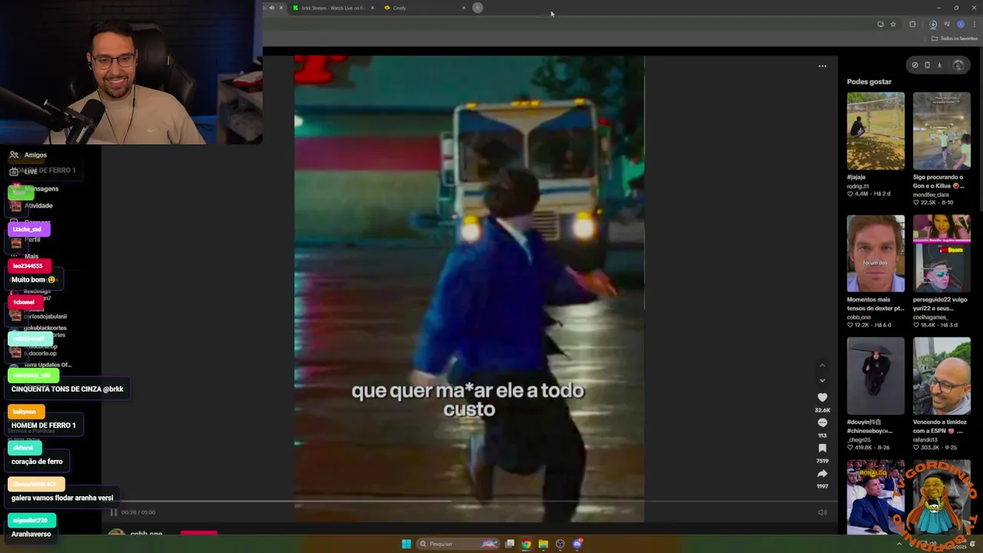
Task: Show hidden system tray icons
Action: [899, 544]
